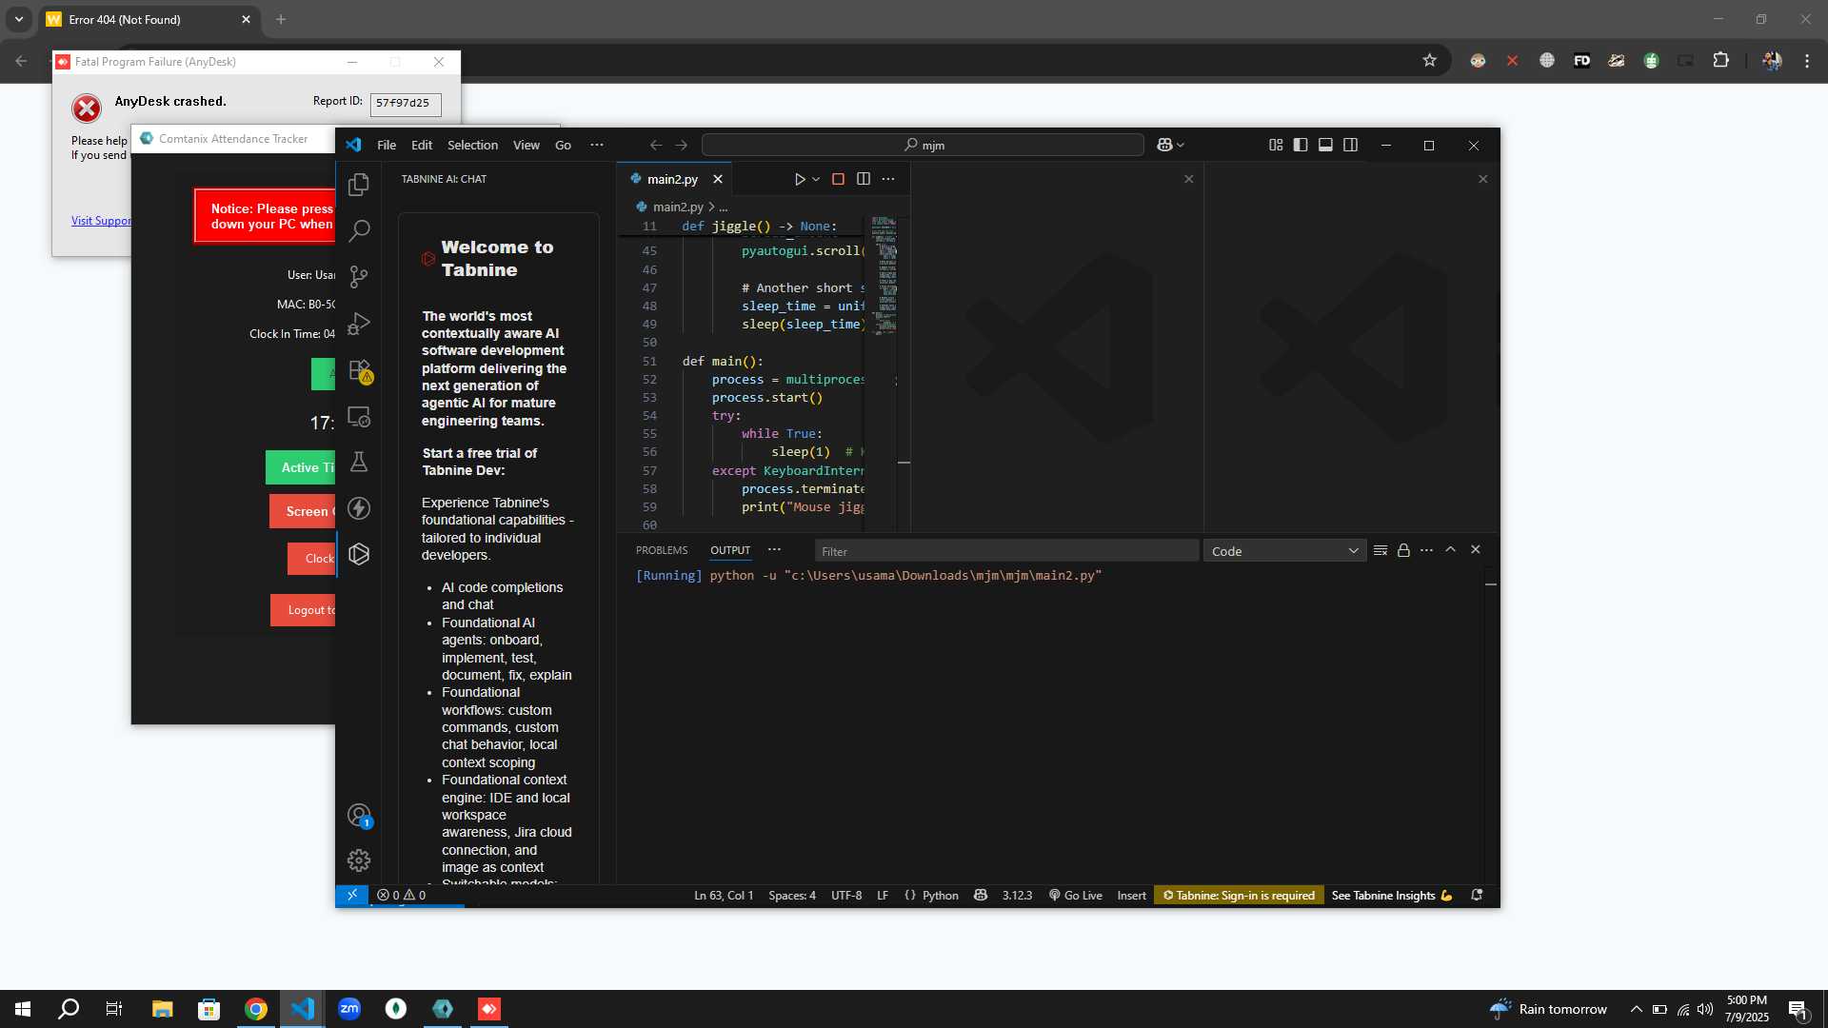Open editor More Actions ellipsis

tap(888, 179)
